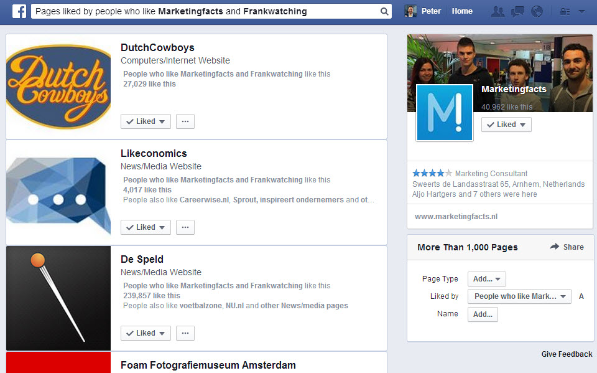Open the De Speld page thumbnail

(x=58, y=298)
